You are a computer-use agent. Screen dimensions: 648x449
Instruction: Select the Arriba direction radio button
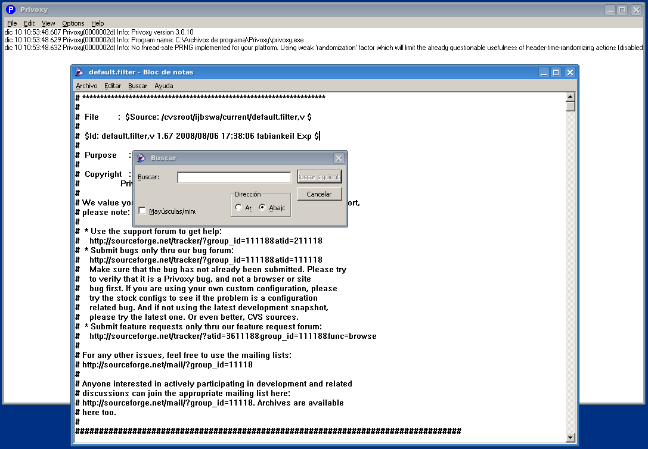pos(238,207)
